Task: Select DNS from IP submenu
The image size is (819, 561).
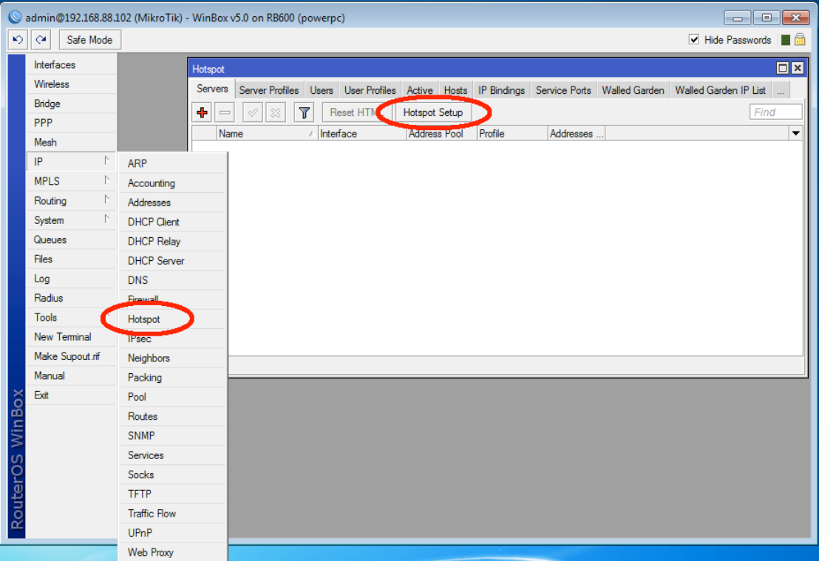Action: pos(174,280)
